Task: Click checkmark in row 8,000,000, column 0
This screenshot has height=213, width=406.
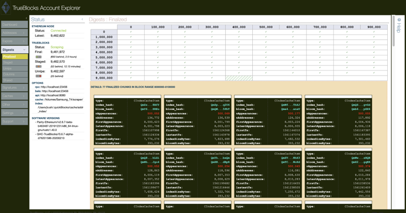Action: click(x=131, y=73)
